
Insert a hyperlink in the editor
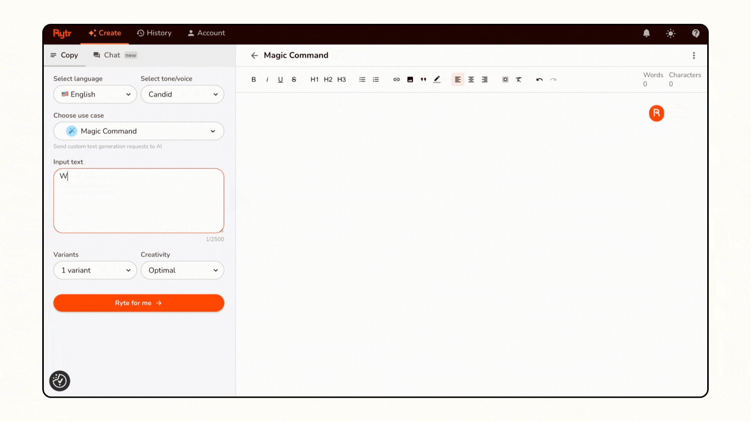(x=396, y=79)
